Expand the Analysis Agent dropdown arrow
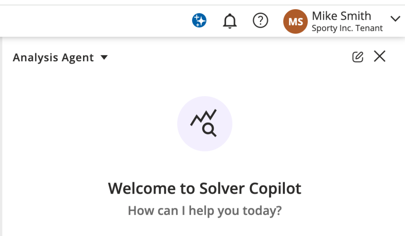Screen dimensions: 405x236 pyautogui.click(x=104, y=57)
